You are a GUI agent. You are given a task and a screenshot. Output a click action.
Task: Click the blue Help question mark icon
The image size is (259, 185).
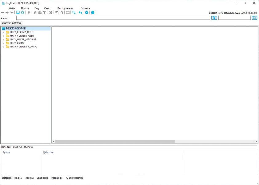click(x=93, y=13)
